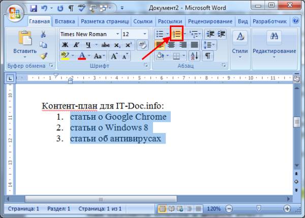The width and height of the screenshot is (305, 218).
Task: Center-align the paragraph text
Action: click(x=171, y=45)
